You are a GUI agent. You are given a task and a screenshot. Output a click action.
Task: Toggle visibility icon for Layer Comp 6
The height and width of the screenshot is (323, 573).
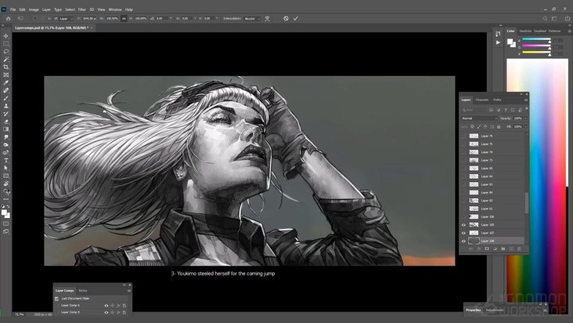tap(106, 305)
